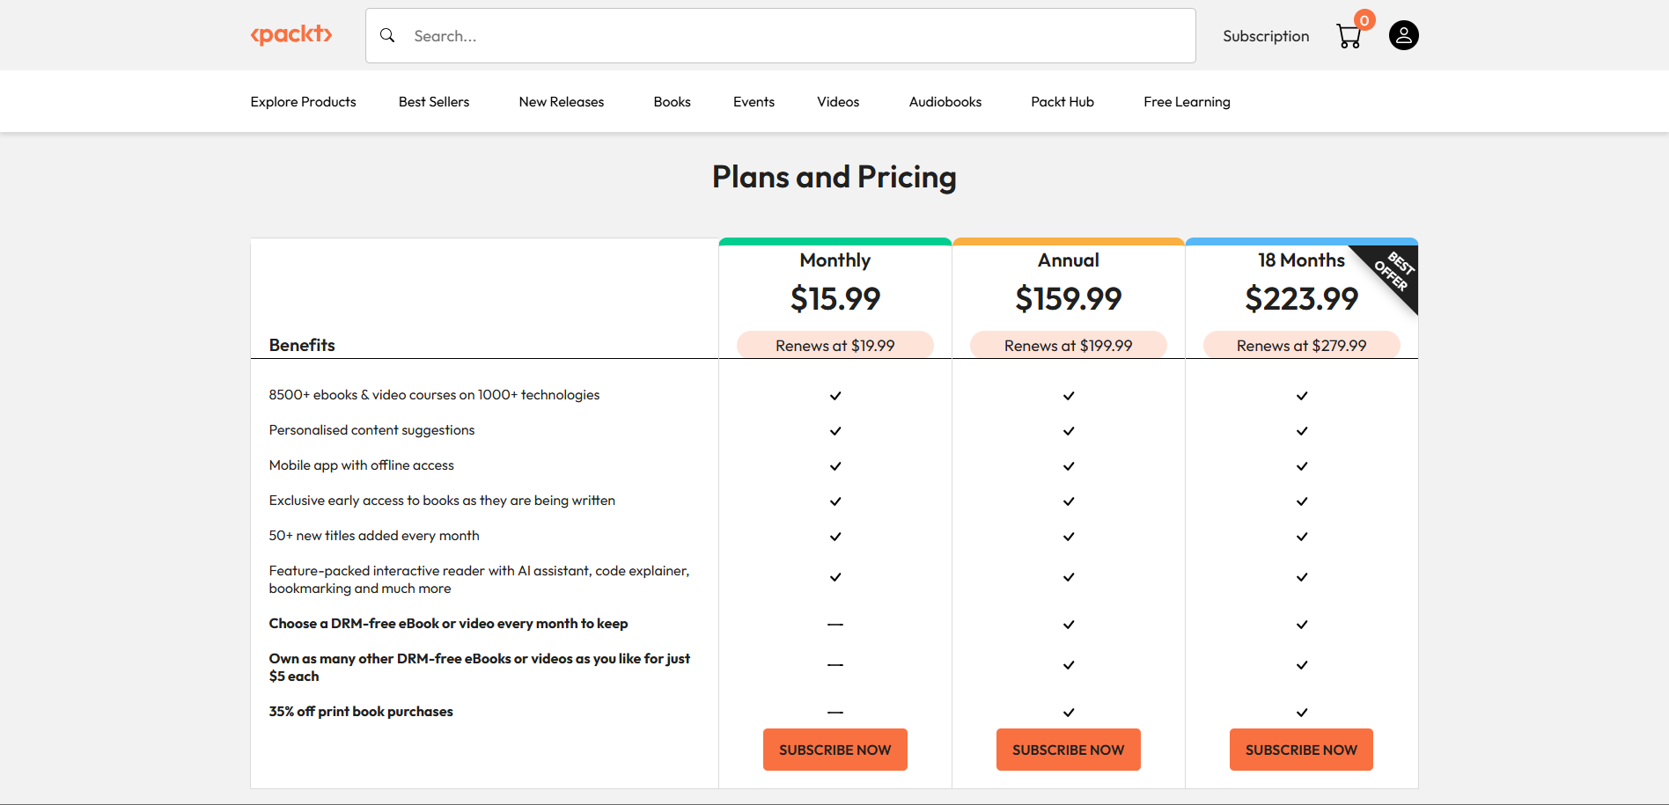
Task: Click Annual checkmark for Mobile app row
Action: pyautogui.click(x=1069, y=466)
